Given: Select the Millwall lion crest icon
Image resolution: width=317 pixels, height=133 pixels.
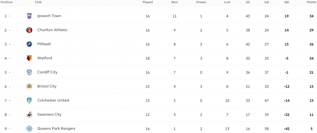Looking at the screenshot, I should click(x=29, y=44).
